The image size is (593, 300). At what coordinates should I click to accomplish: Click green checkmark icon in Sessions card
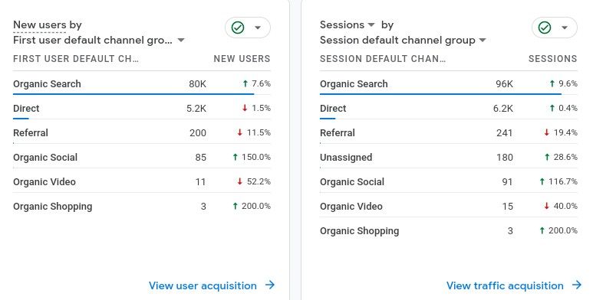pos(545,28)
